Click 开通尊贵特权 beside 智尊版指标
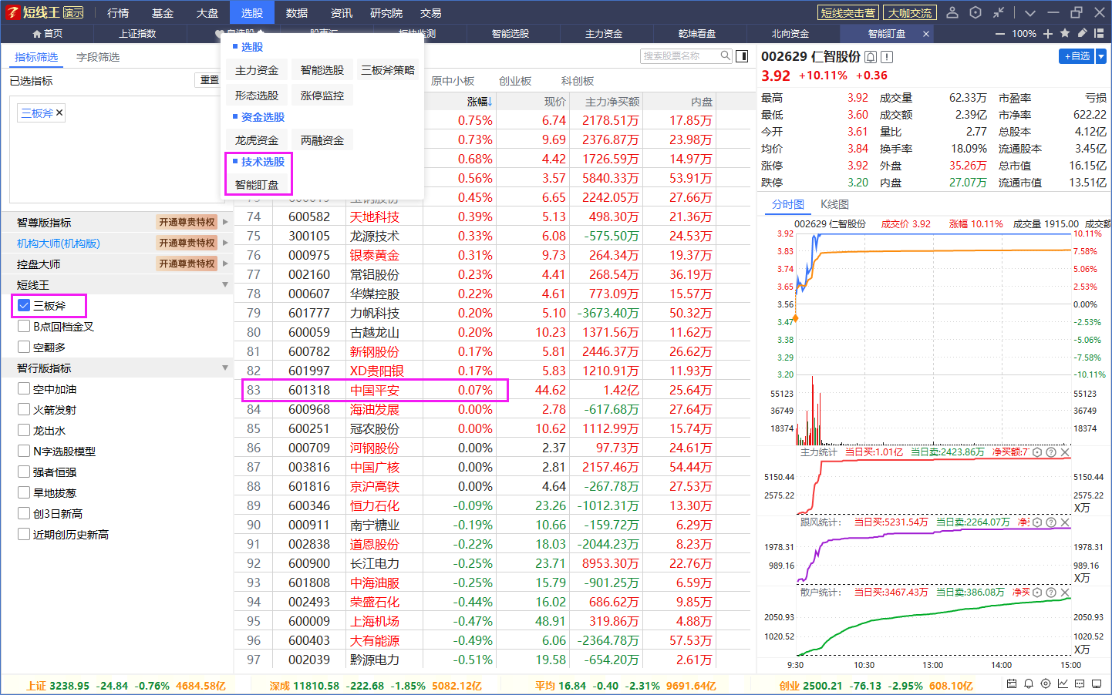 pos(187,222)
